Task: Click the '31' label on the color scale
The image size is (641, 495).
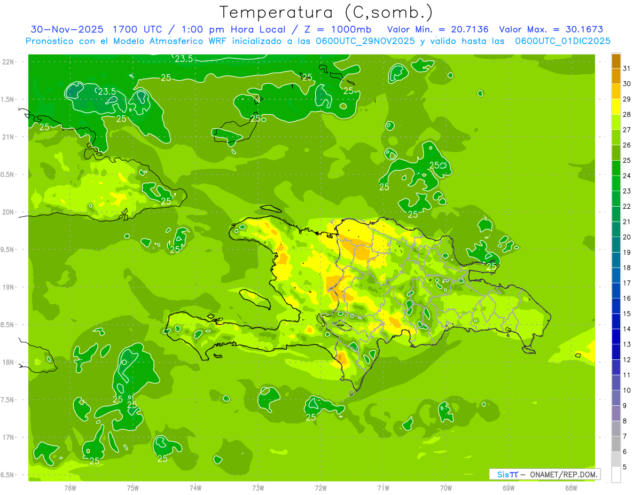Action: click(x=627, y=68)
